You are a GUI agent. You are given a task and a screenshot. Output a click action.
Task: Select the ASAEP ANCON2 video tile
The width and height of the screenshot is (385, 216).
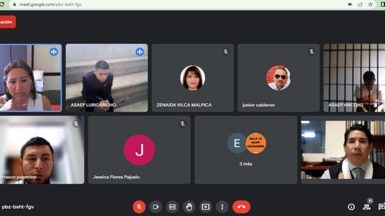click(355, 78)
